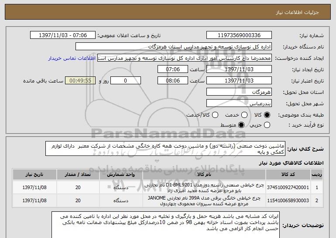Click the اطلاعات کالاهای مورد نیاز heading

click(291, 163)
